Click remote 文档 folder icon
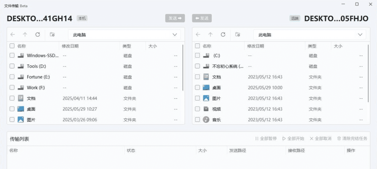Image resolution: width=377 pixels, height=169 pixels. 206,77
